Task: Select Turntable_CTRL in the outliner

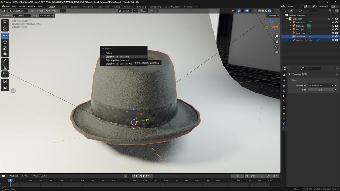Action: tap(304, 36)
